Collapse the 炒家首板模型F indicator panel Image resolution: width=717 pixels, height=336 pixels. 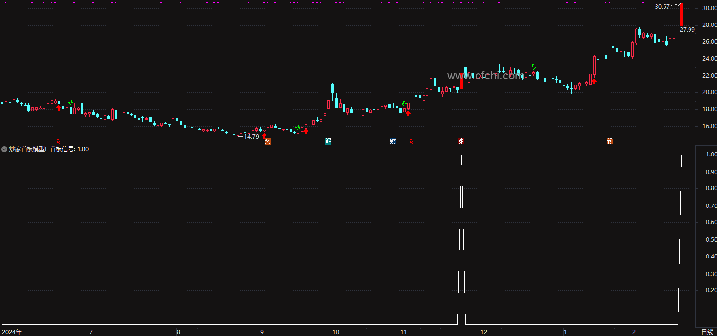[x=4, y=149]
